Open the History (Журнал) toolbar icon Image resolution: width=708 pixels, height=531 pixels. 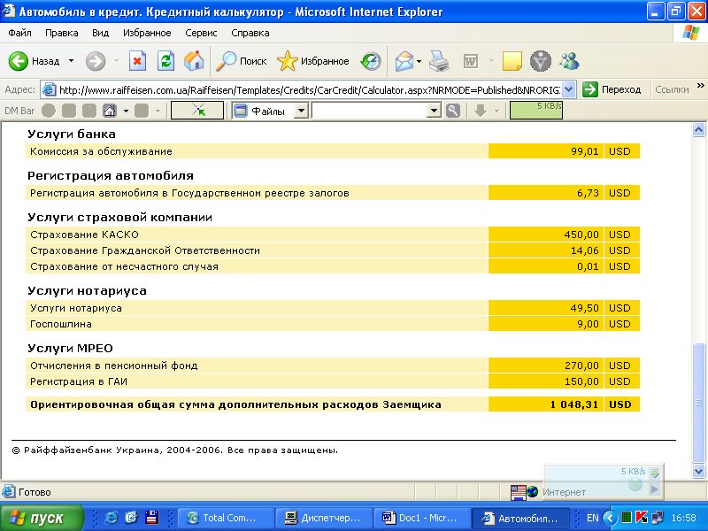[371, 61]
